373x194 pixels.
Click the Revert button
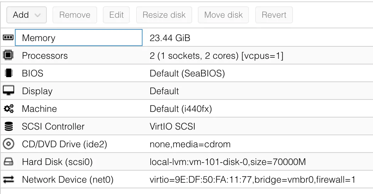pyautogui.click(x=274, y=15)
